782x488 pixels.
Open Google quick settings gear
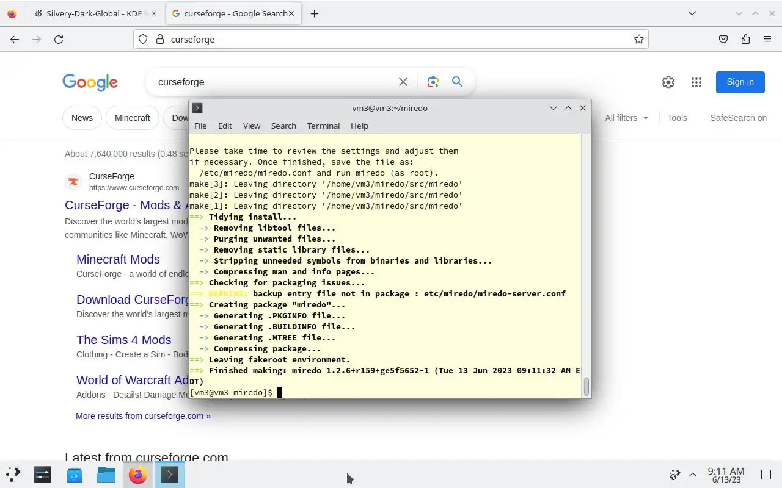click(x=668, y=82)
